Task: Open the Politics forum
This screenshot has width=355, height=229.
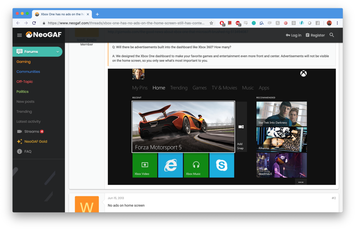Action: point(23,91)
